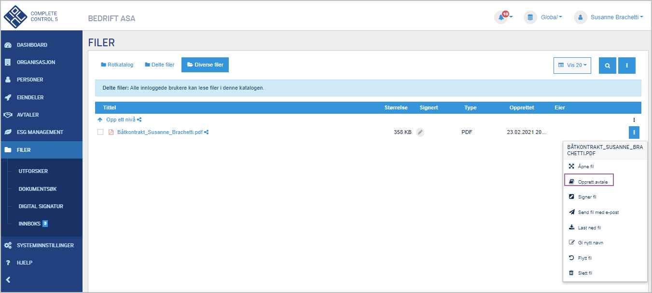Go up with the Opp ett nivå link

tap(121, 120)
